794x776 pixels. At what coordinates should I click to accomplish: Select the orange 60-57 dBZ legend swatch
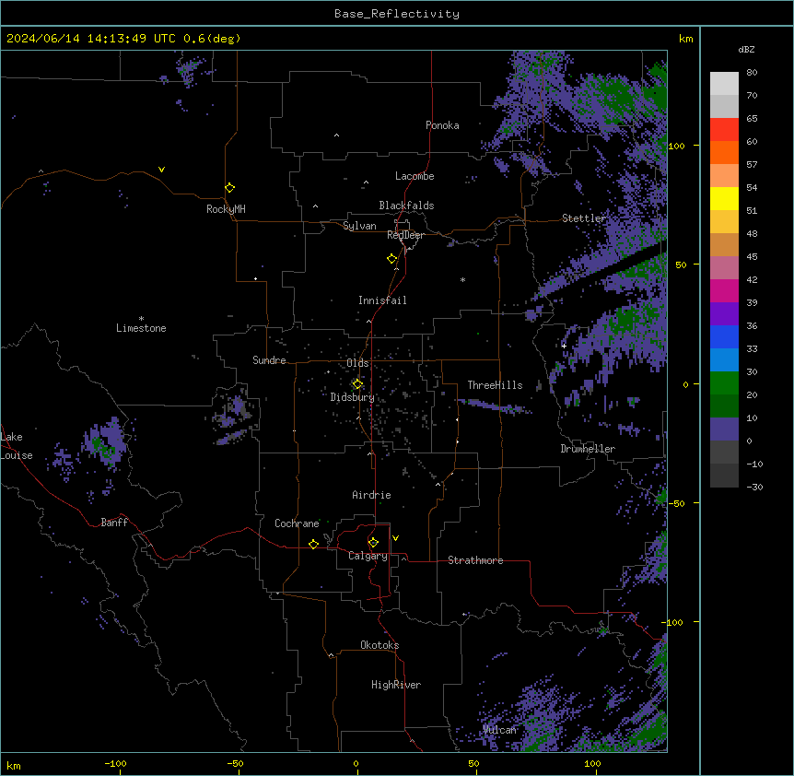click(724, 152)
